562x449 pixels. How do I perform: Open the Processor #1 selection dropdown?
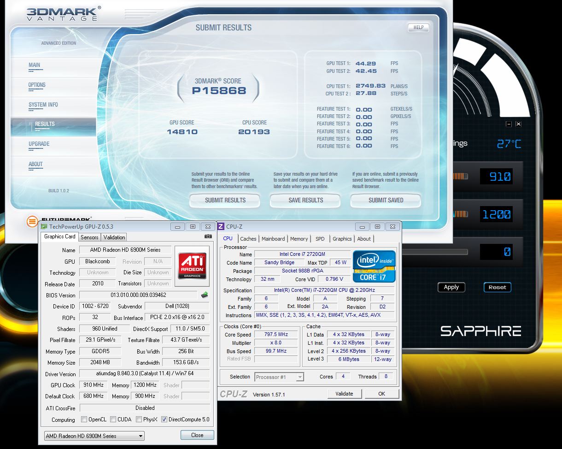(279, 377)
